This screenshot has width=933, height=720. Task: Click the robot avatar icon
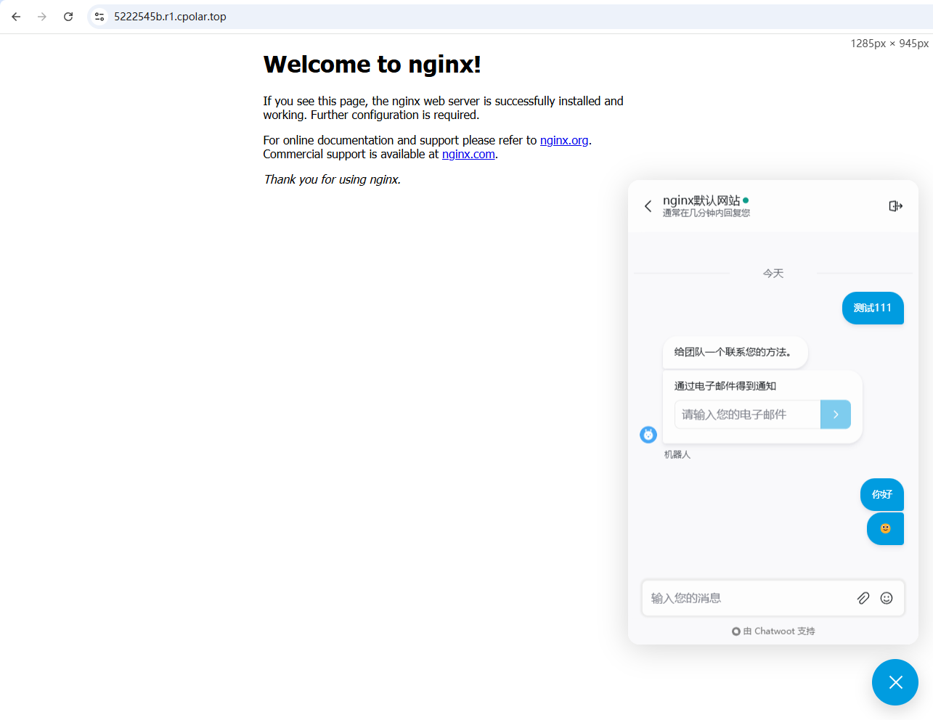[648, 435]
